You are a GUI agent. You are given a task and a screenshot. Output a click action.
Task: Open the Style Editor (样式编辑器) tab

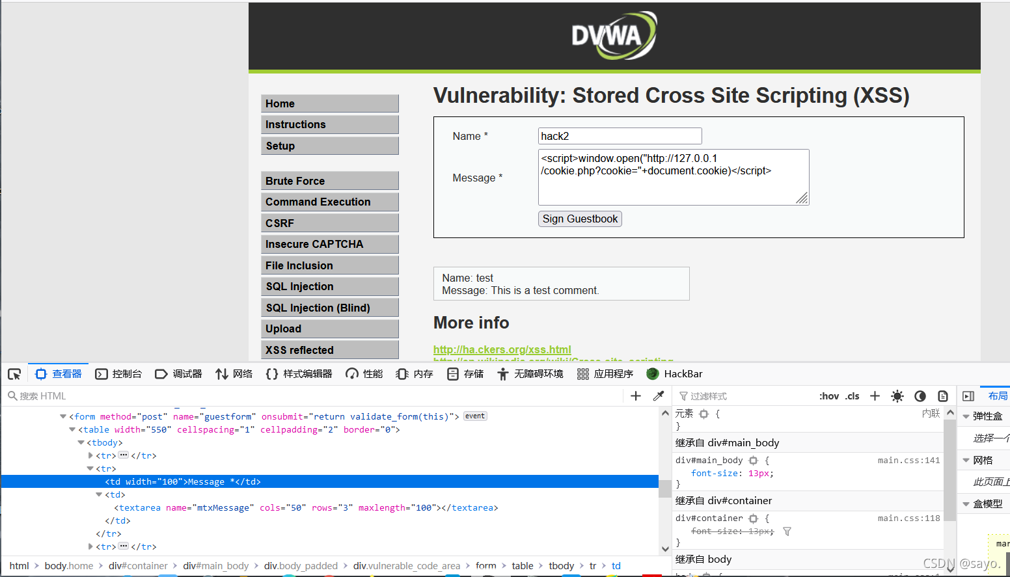(299, 374)
